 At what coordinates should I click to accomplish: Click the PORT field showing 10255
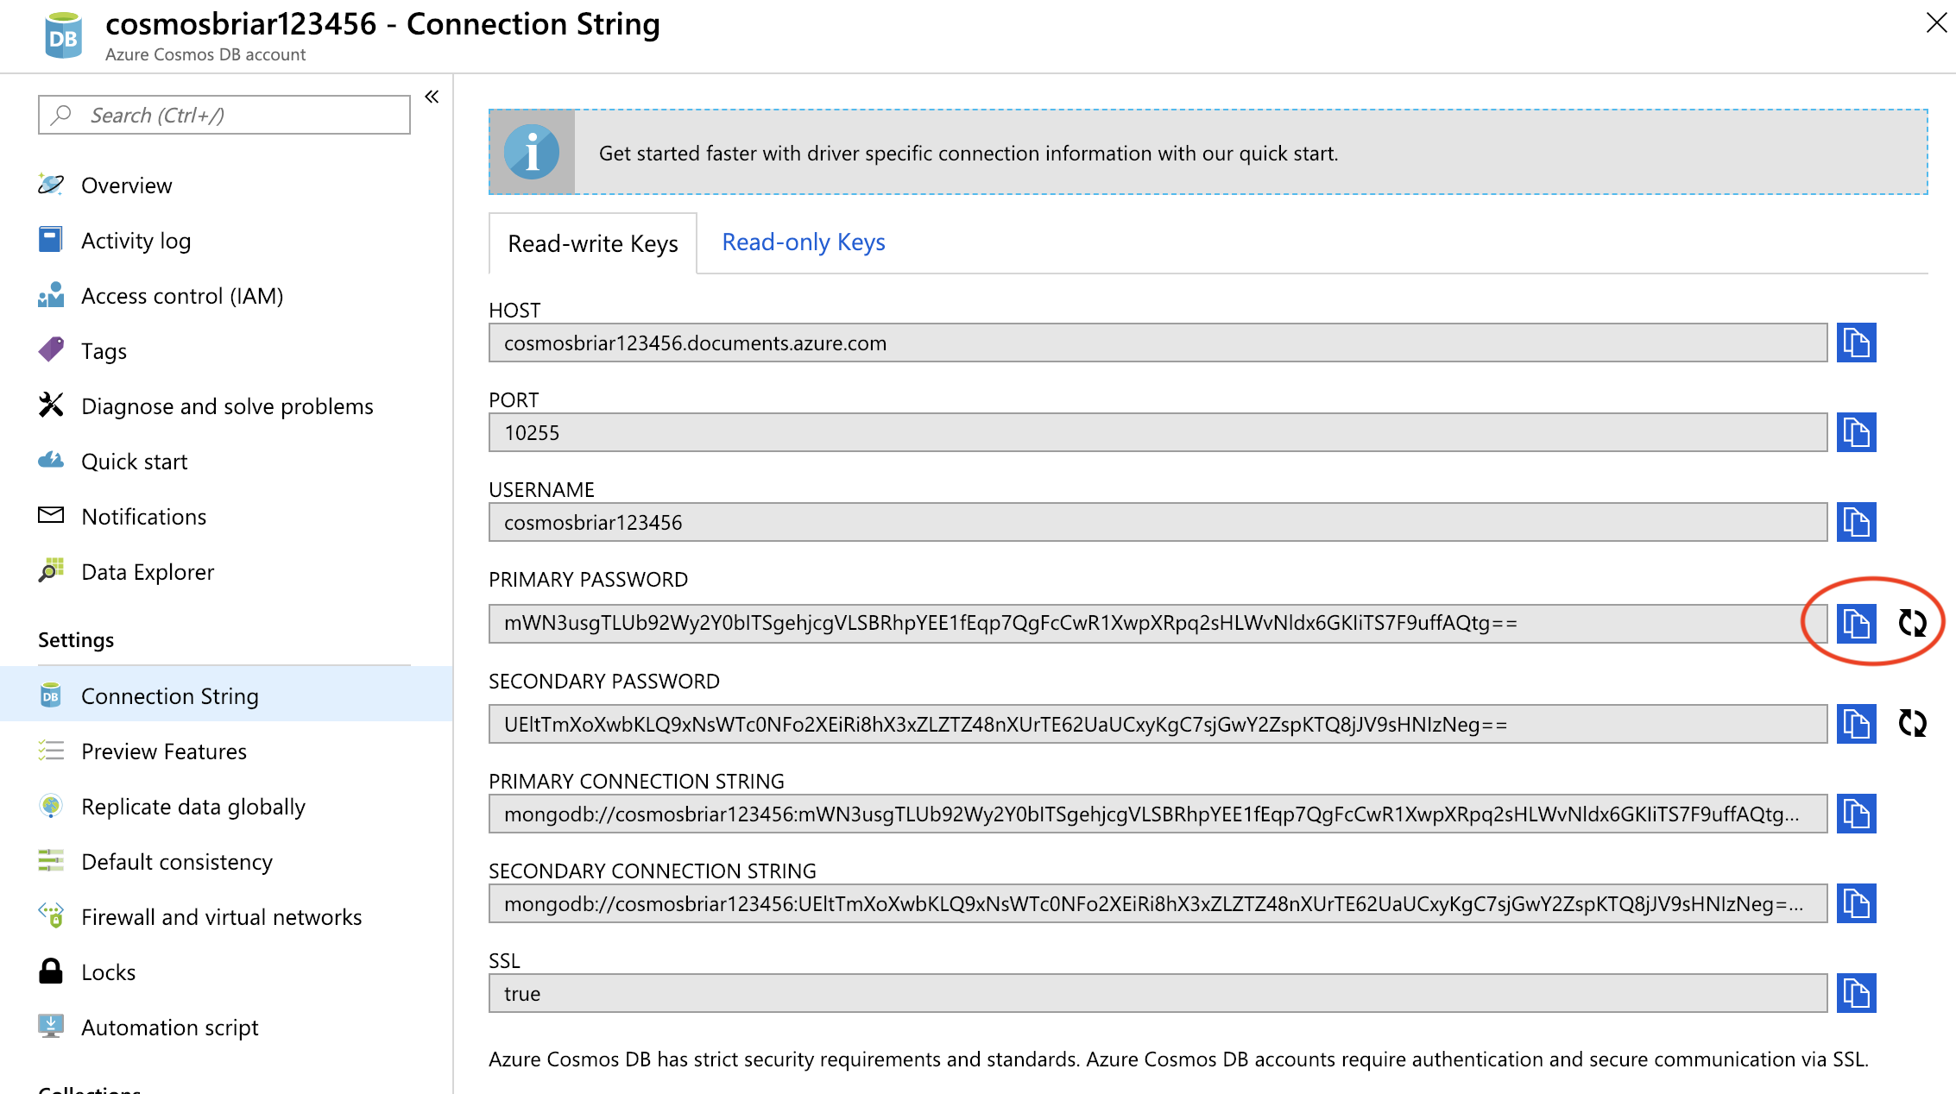1158,432
